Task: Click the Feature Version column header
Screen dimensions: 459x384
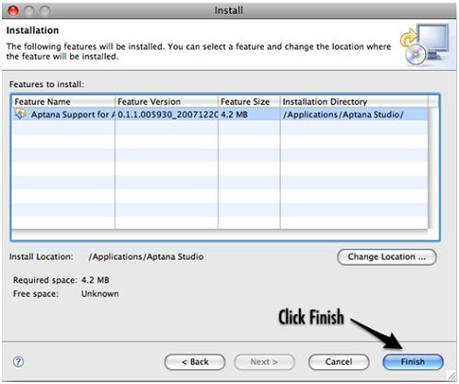Action: pyautogui.click(x=166, y=102)
